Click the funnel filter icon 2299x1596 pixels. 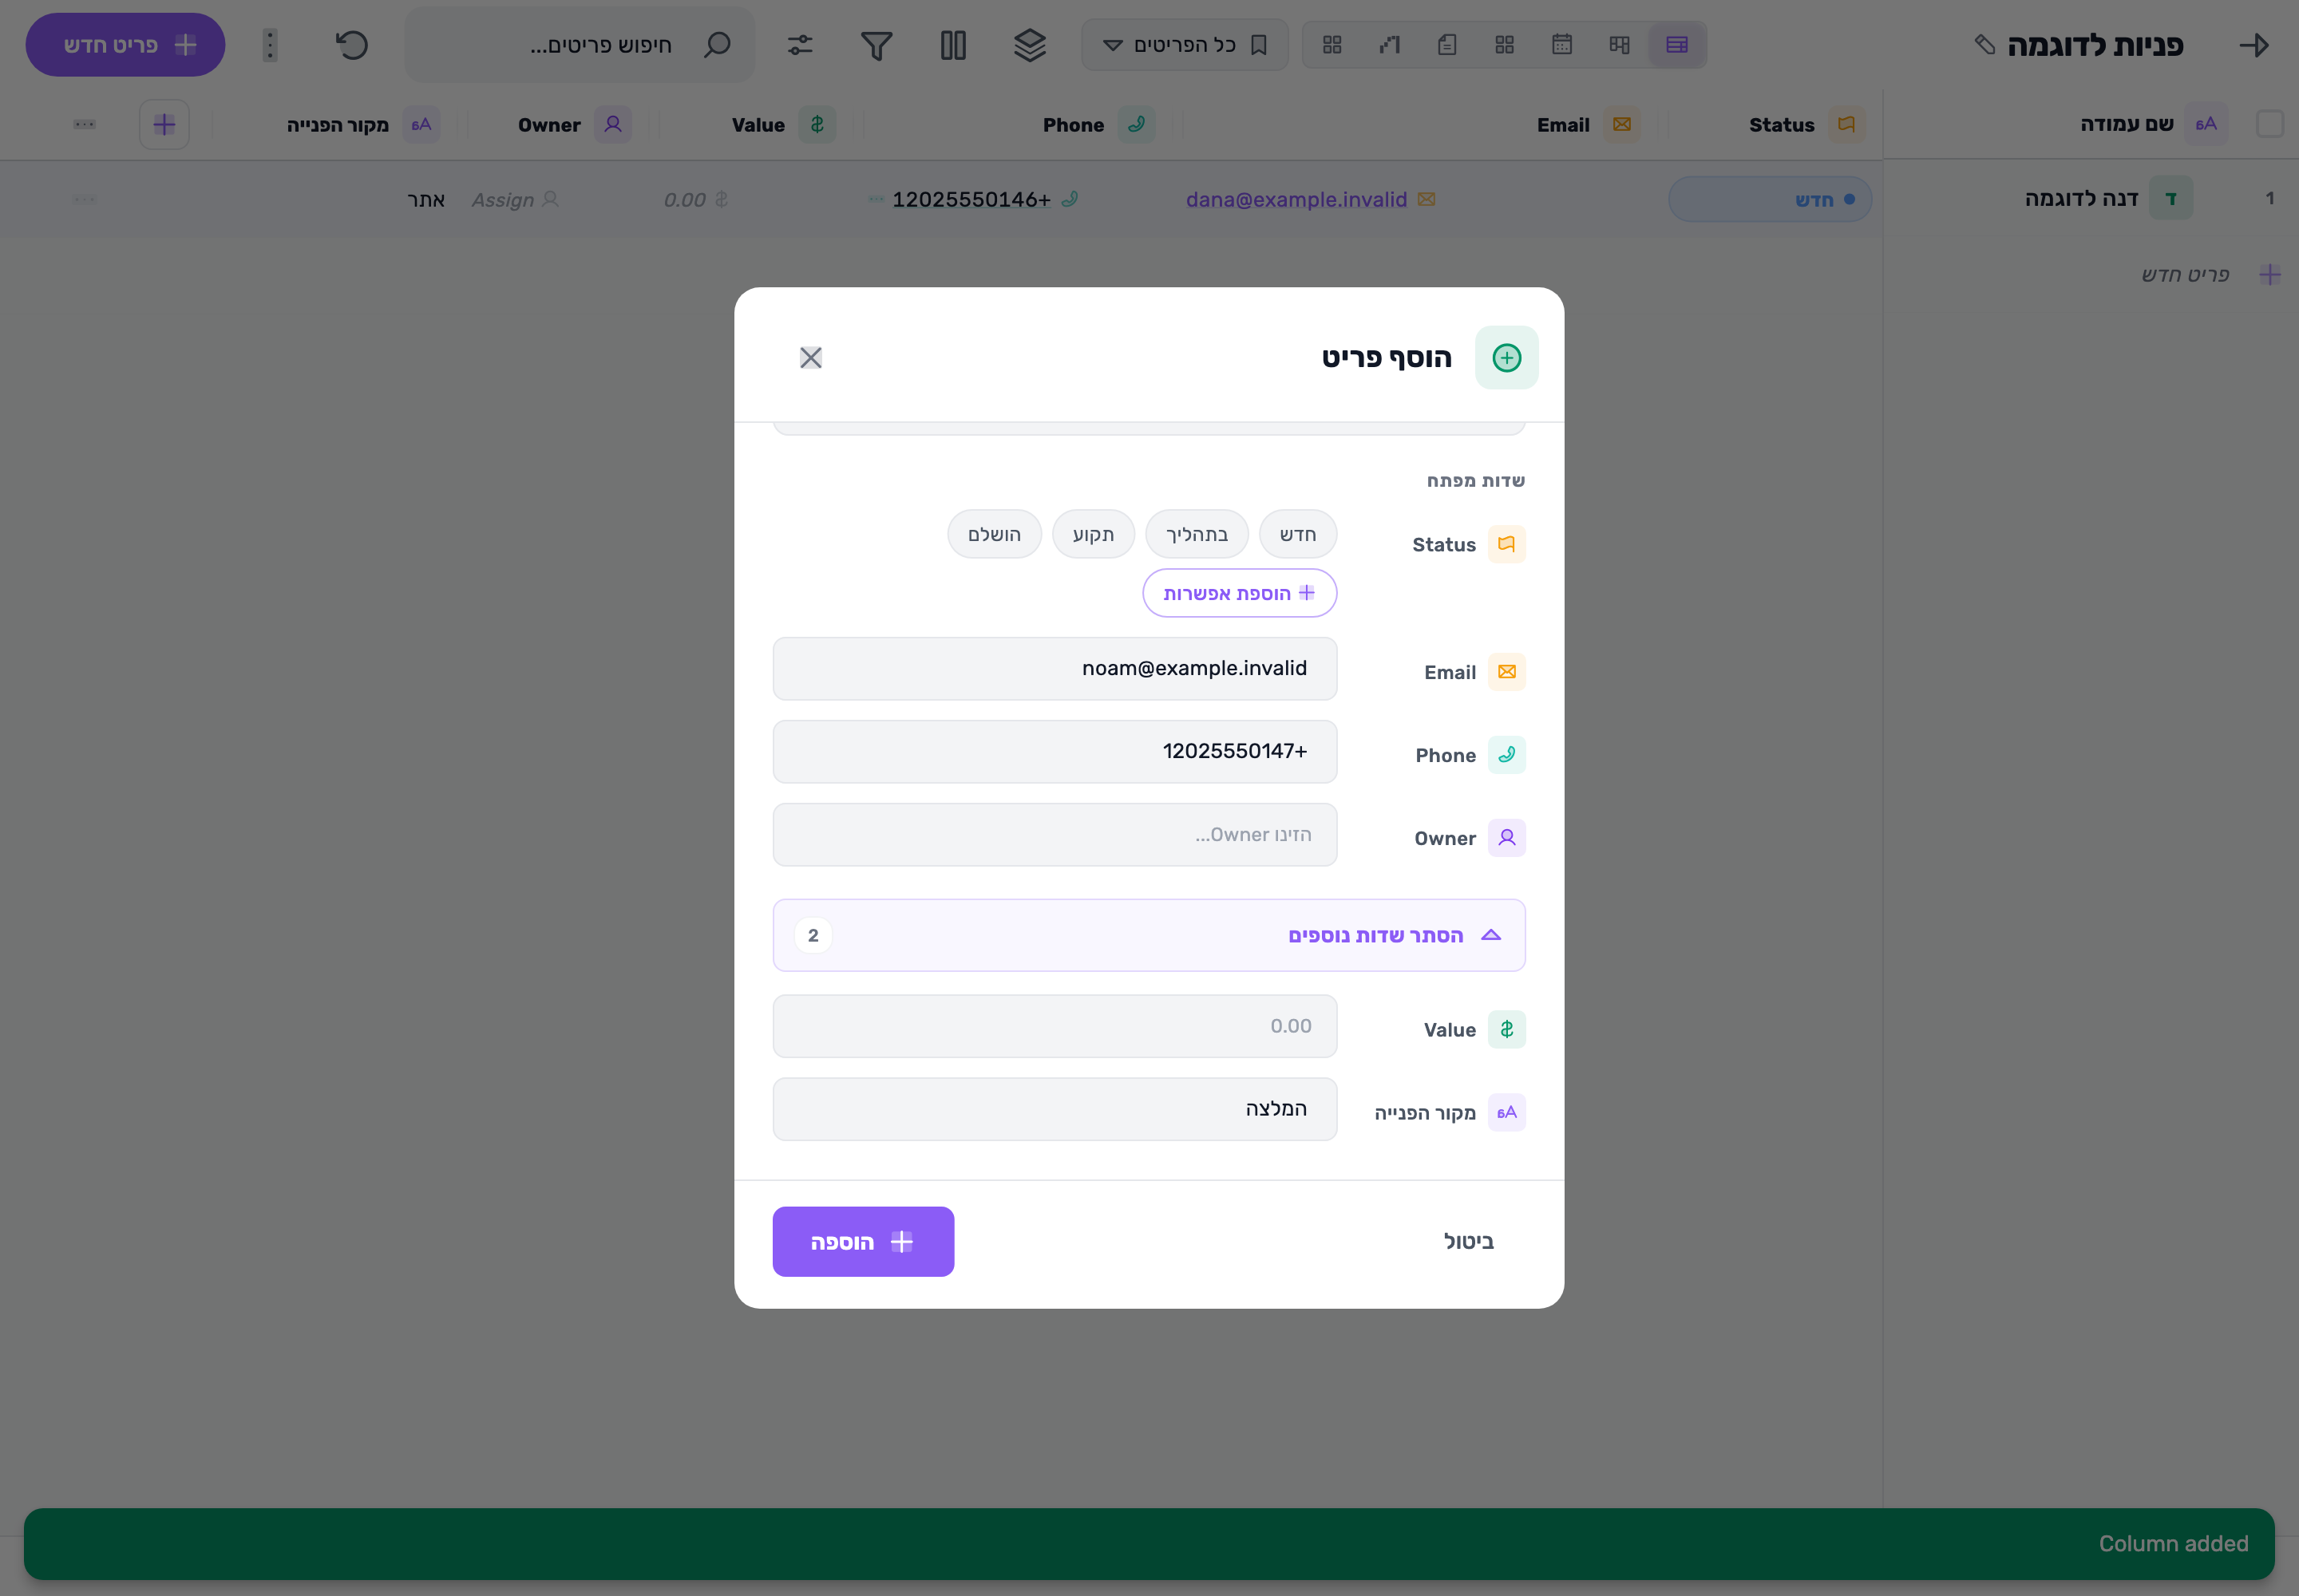pyautogui.click(x=876, y=45)
